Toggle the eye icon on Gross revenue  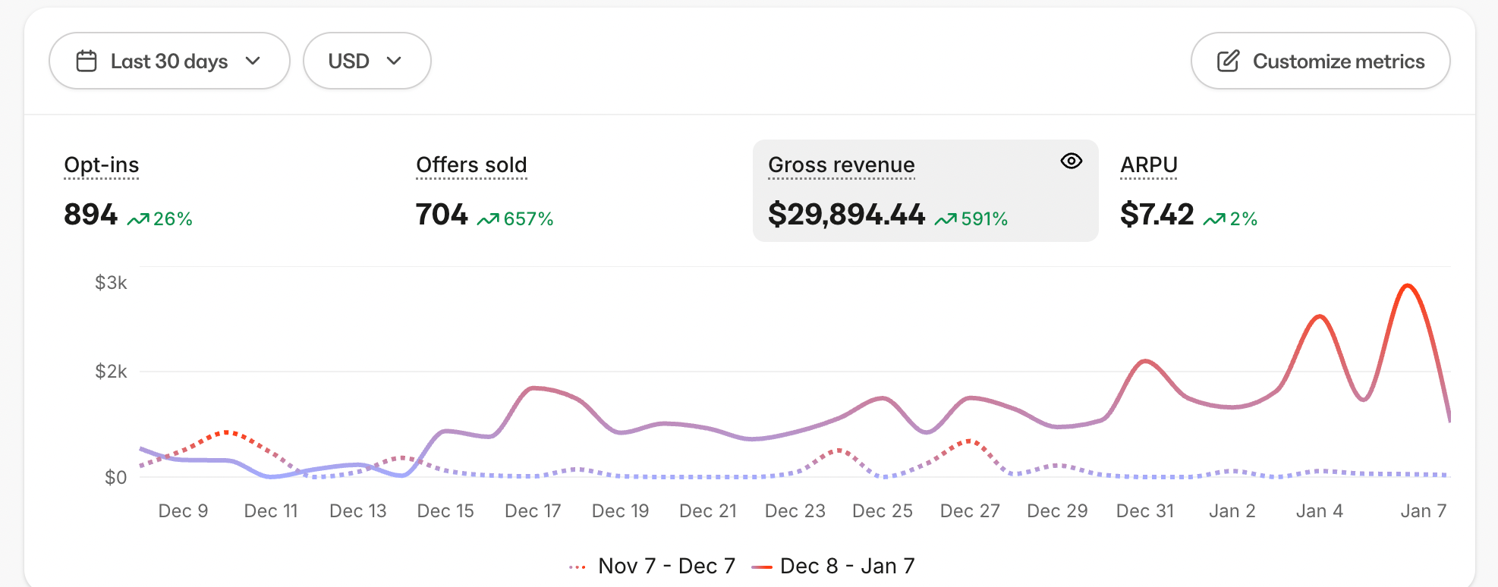click(x=1071, y=161)
